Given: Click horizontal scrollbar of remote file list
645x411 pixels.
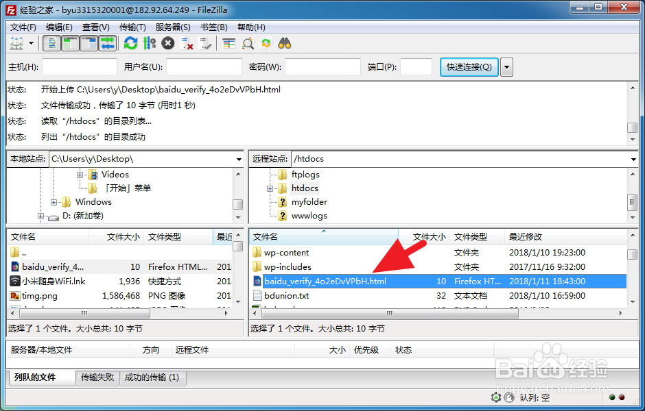Looking at the screenshot, I should click(390, 313).
